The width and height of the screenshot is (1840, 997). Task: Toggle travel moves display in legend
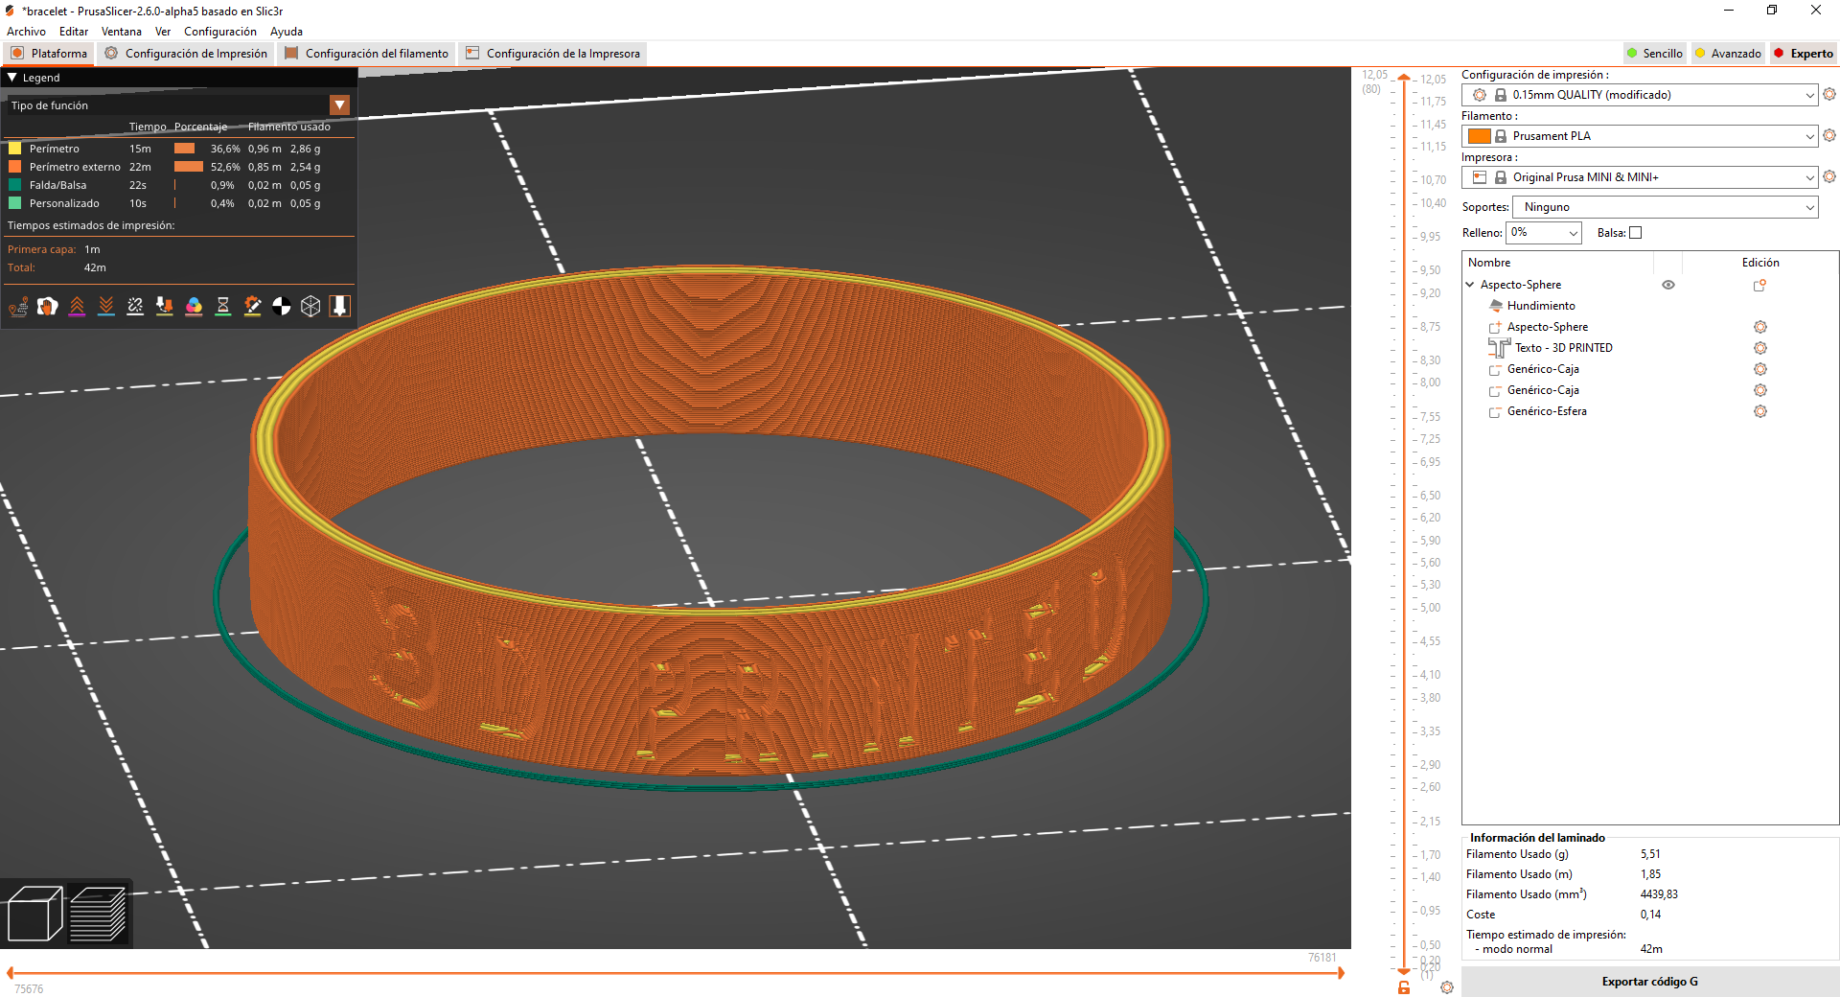point(18,306)
